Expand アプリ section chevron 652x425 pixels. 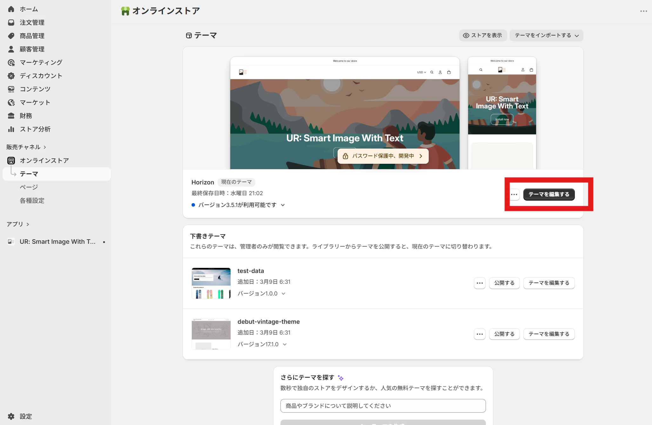(x=28, y=224)
